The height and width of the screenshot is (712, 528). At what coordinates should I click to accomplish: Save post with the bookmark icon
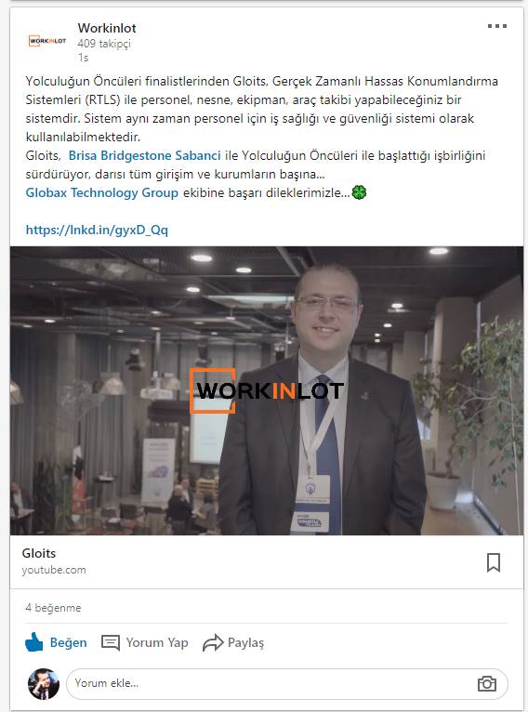[494, 562]
